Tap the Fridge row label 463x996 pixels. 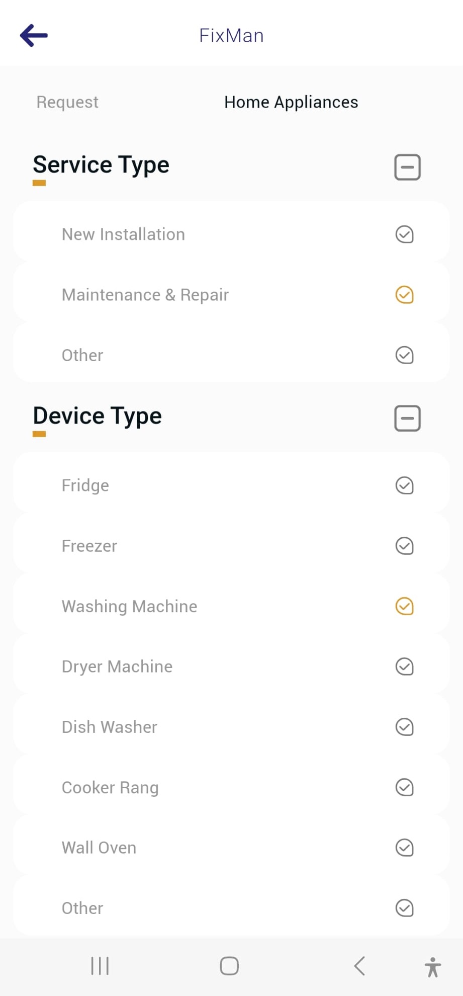point(85,485)
